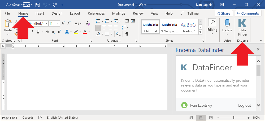
Task: Apply bulleted list icon
Action: 98,21
